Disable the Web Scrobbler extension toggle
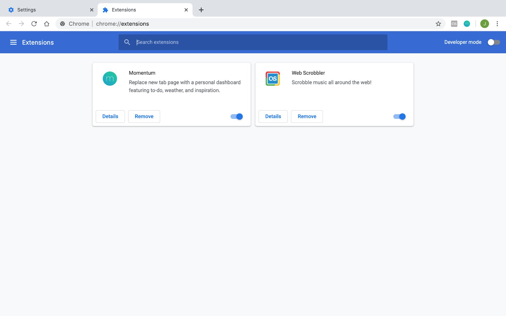The image size is (506, 316). tap(399, 116)
